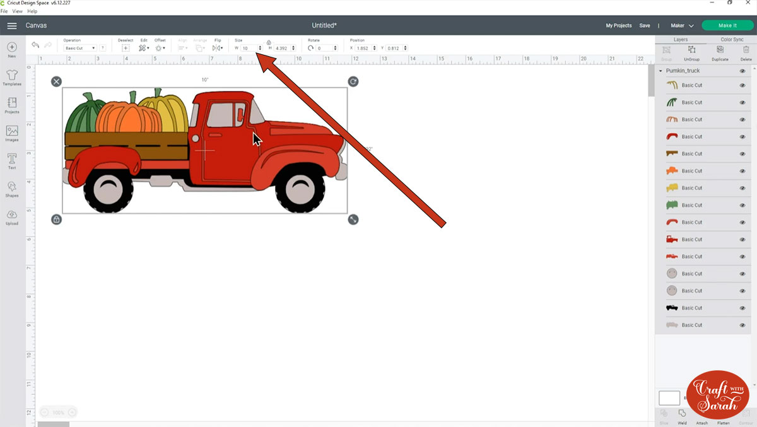Select the Text tool
Viewport: 757px width, 427px height.
(x=12, y=160)
